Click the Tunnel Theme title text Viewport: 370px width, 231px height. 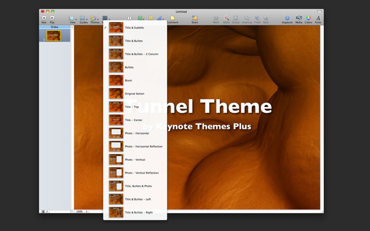(198, 106)
